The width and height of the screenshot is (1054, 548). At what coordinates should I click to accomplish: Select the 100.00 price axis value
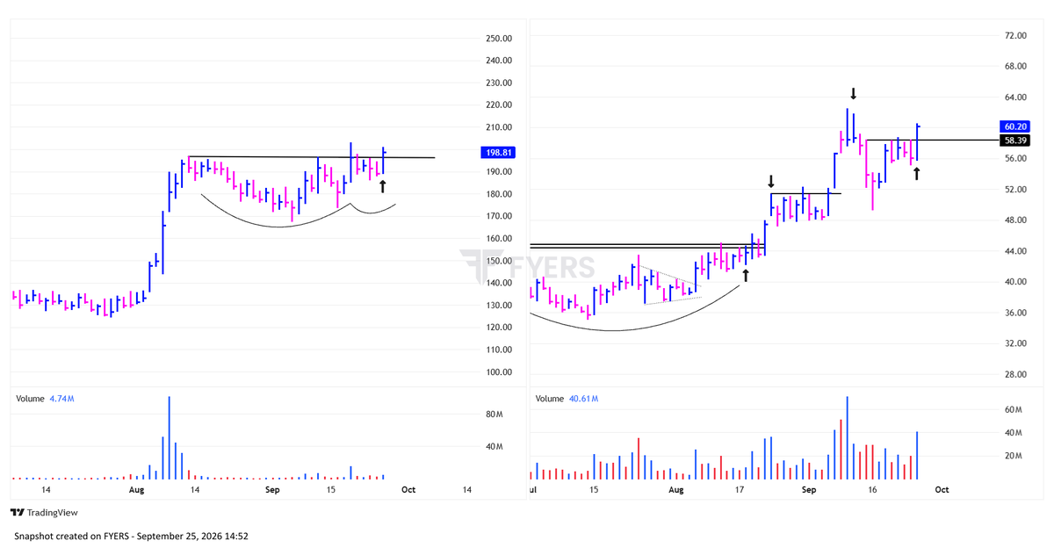499,372
